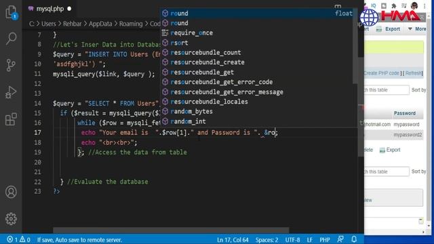Open the Manage gear menu
434x244 pixels.
11,218
